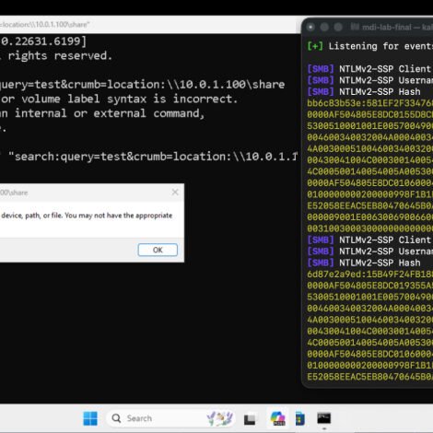This screenshot has width=433, height=433.
Task: Select the Command Prompt taskbar icon
Action: tap(323, 418)
